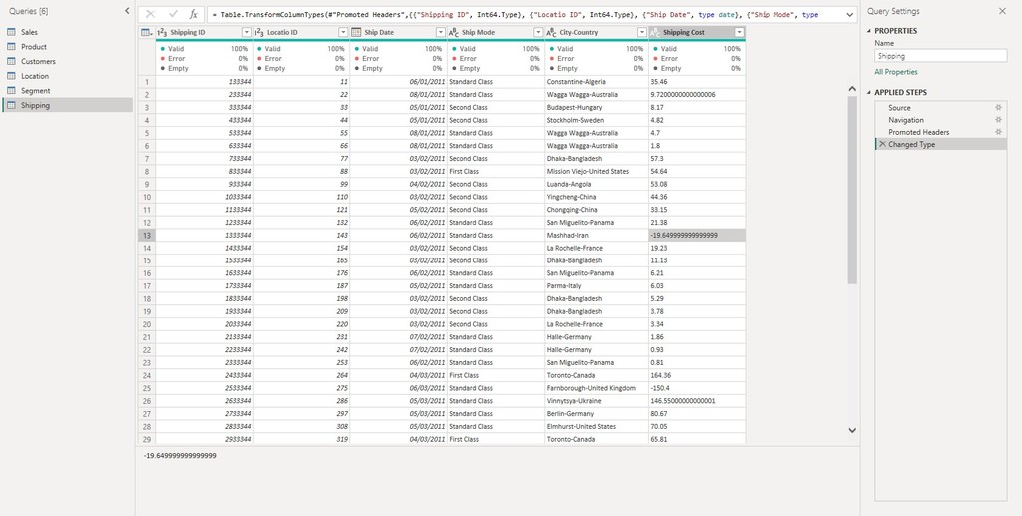The height and width of the screenshot is (516, 1022).
Task: Select cell Budapest-Hungary
Action: pos(597,108)
